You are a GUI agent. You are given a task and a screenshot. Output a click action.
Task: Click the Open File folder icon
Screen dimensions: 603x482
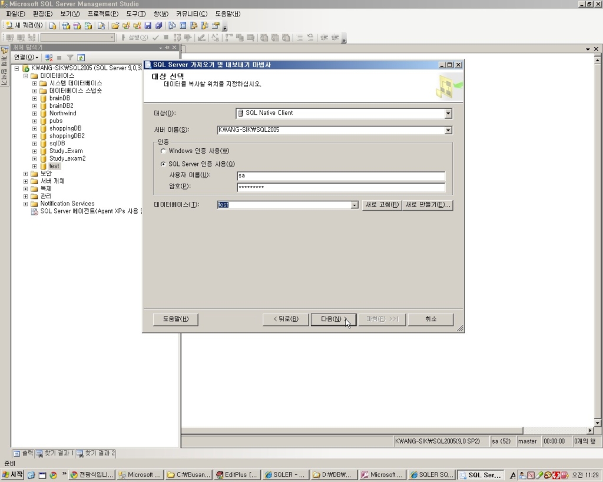(115, 26)
